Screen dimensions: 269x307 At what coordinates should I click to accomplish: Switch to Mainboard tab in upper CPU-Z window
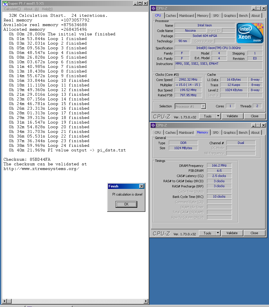pyautogui.click(x=186, y=16)
